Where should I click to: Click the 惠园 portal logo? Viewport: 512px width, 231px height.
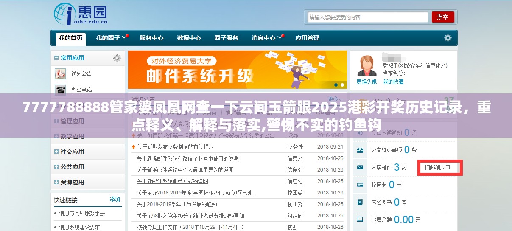click(x=81, y=14)
